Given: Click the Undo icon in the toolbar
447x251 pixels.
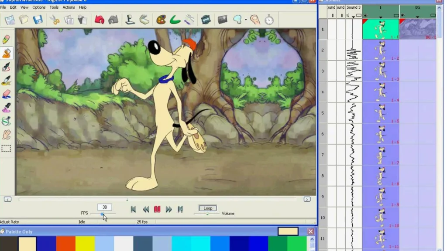Looking at the screenshot, I should pos(99,19).
